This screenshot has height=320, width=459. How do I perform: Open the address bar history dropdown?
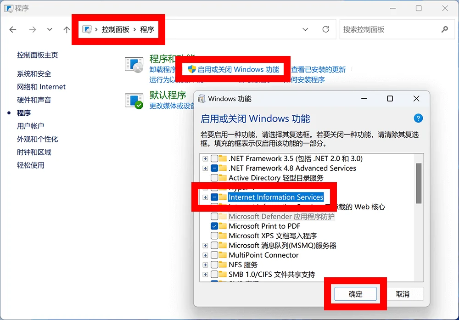[305, 29]
